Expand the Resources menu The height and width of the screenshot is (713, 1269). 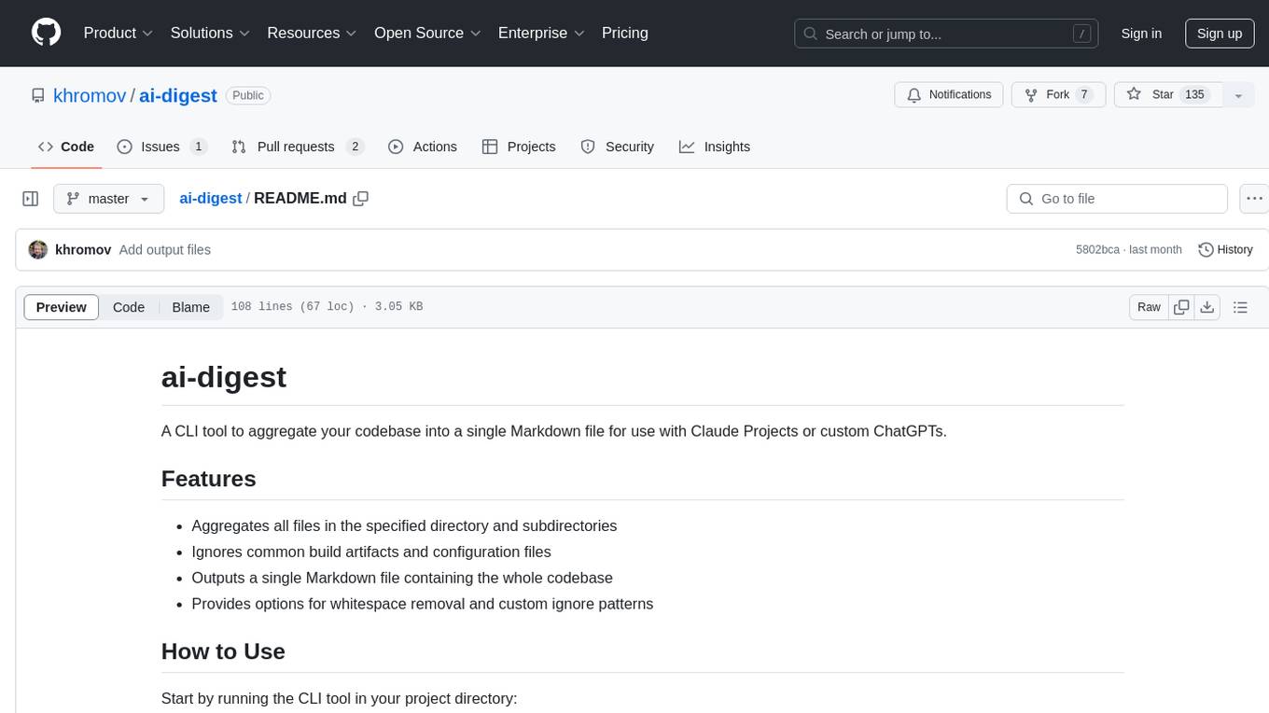coord(312,33)
